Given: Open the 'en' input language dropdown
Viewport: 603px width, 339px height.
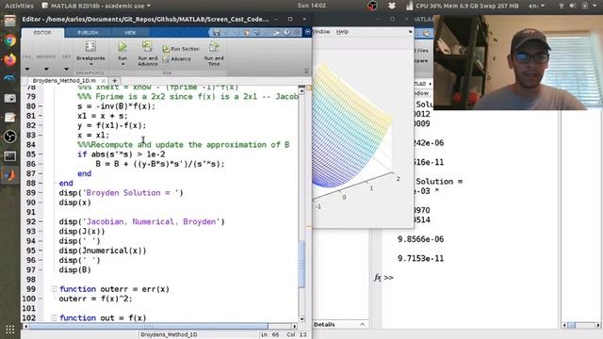Looking at the screenshot, I should pyautogui.click(x=536, y=6).
